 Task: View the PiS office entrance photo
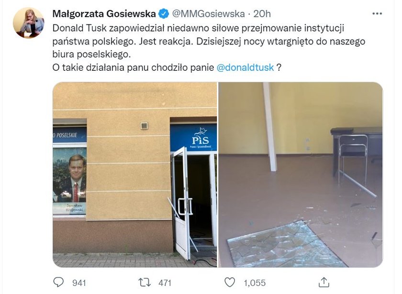135,174
